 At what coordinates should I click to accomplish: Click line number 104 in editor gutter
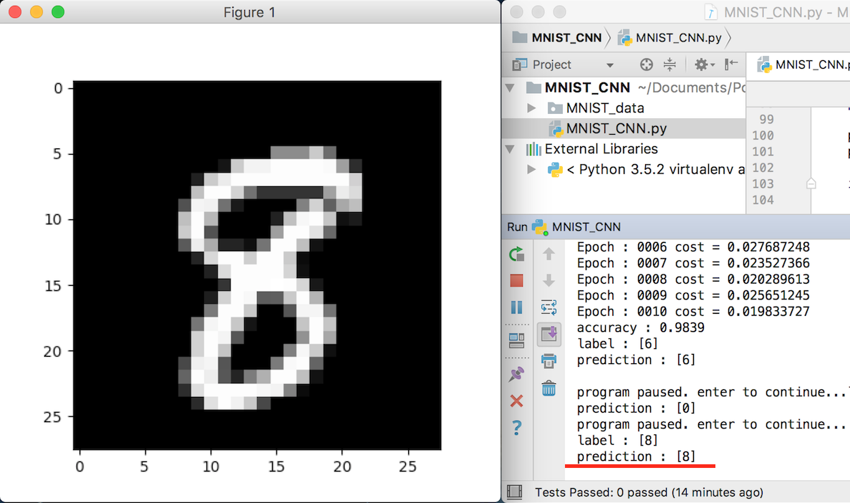coord(763,200)
